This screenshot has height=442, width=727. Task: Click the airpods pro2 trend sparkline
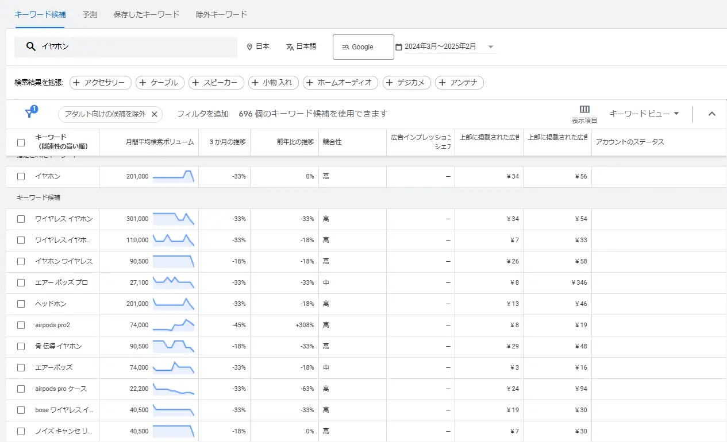(x=174, y=325)
